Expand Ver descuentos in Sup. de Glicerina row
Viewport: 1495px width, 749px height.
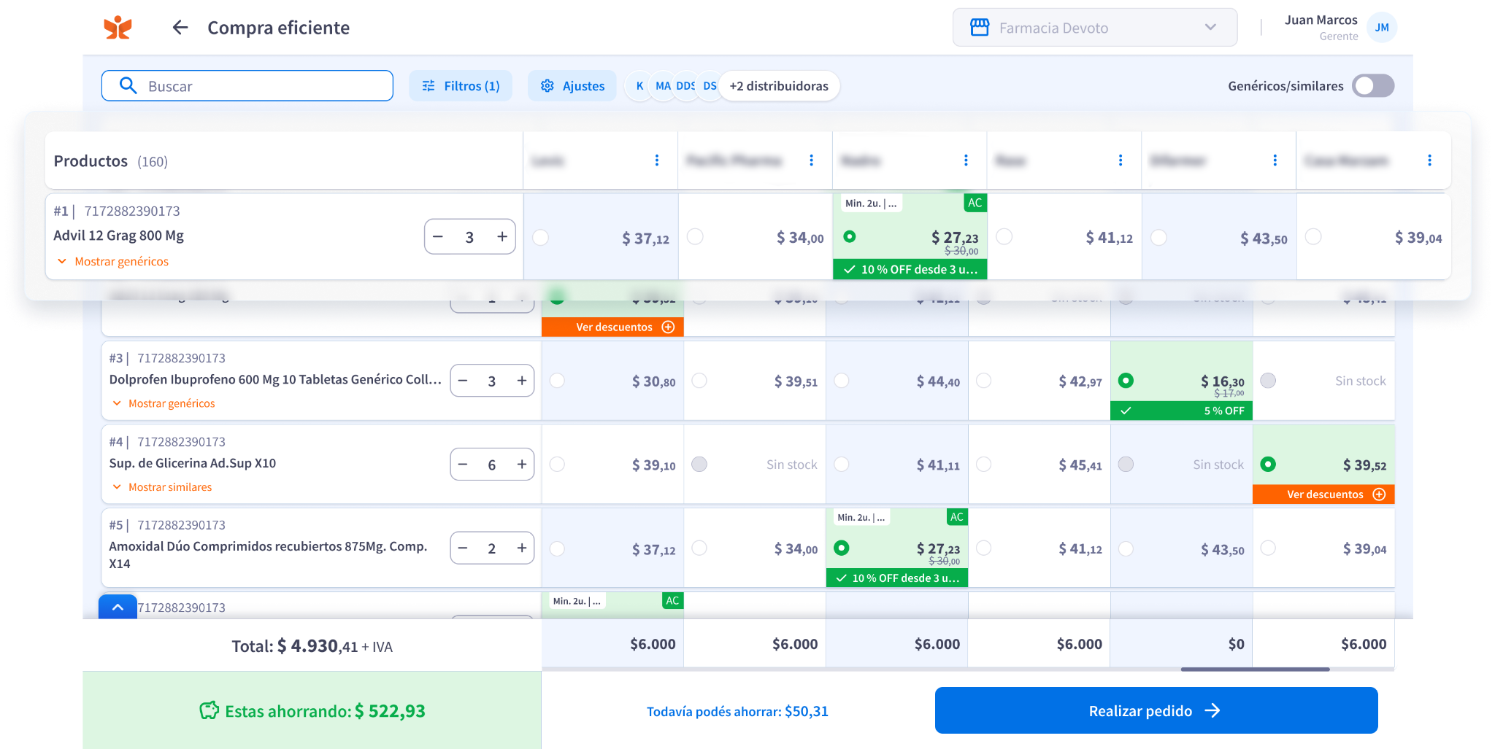1323,494
